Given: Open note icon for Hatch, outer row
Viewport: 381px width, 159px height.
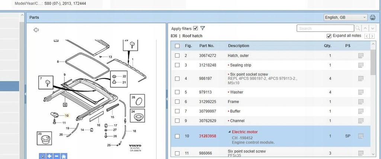Looking at the screenshot, I should click(x=361, y=56).
